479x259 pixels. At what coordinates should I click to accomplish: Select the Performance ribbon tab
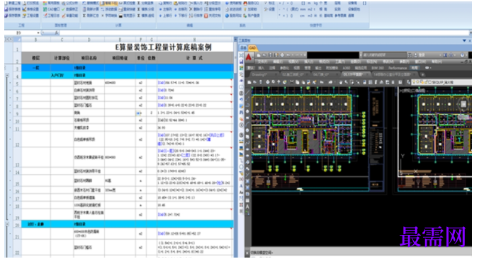click(398, 68)
